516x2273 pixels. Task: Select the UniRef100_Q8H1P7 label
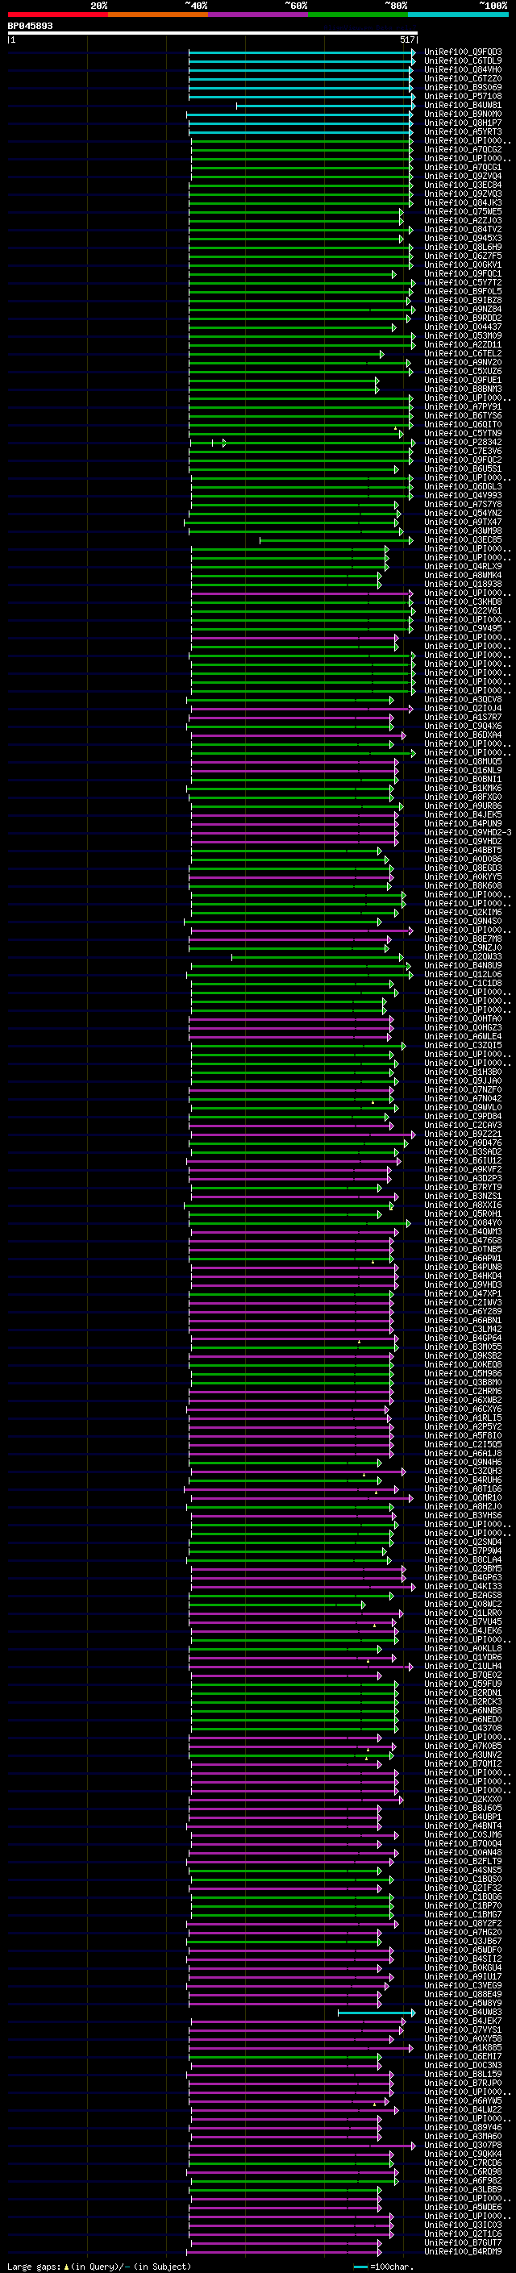point(463,123)
